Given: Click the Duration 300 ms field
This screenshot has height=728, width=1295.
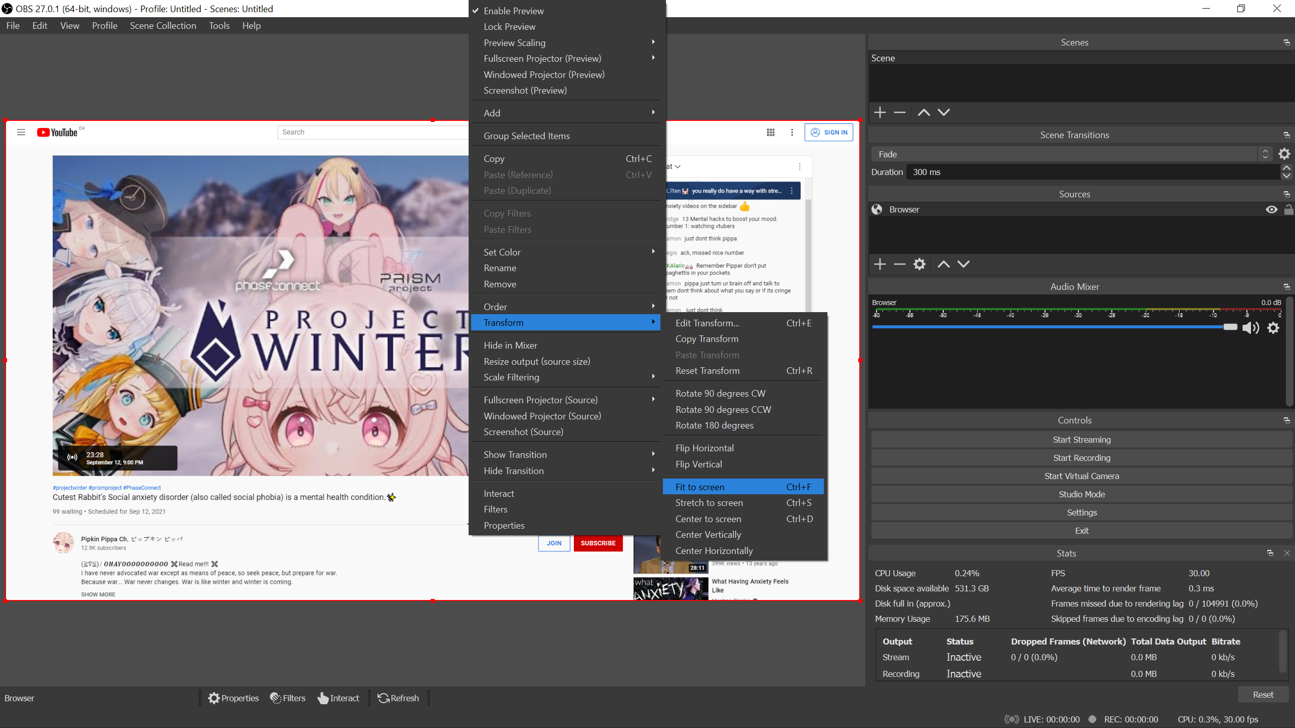Looking at the screenshot, I should point(1093,172).
